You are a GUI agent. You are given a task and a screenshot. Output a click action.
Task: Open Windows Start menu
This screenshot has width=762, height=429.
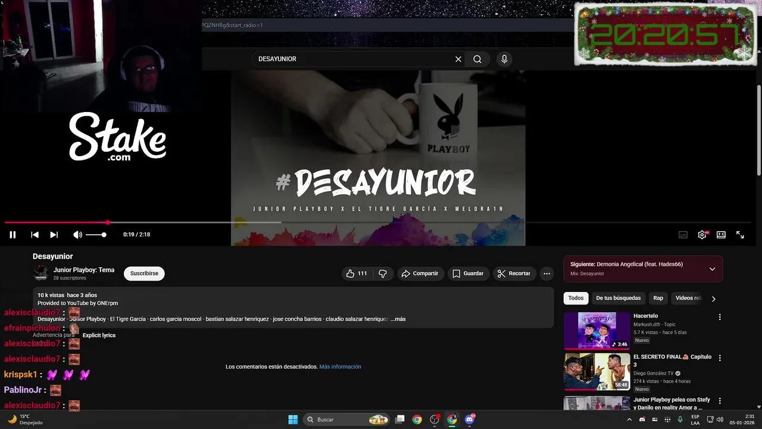[x=293, y=419]
